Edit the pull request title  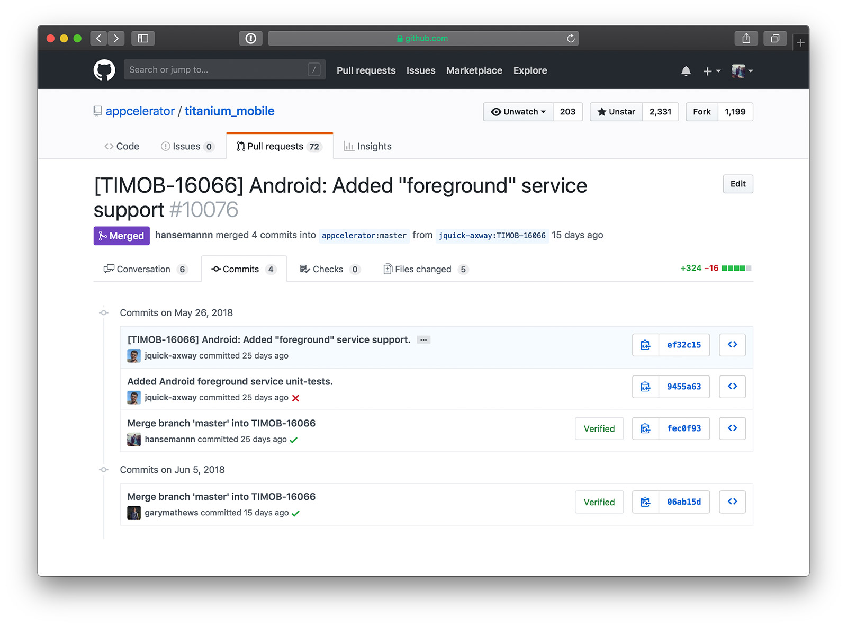click(738, 184)
